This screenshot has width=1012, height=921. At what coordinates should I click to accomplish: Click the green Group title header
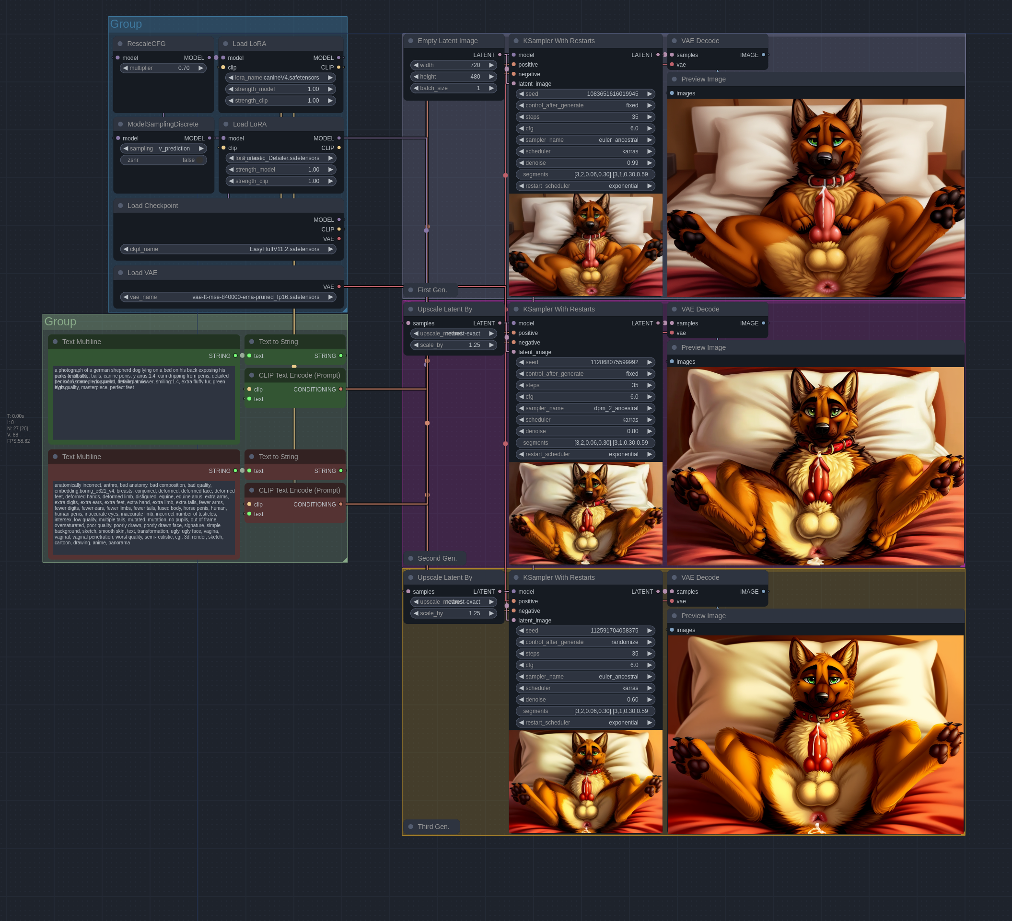tap(60, 322)
